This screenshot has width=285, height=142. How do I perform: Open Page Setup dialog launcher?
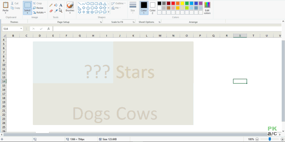point(101,22)
